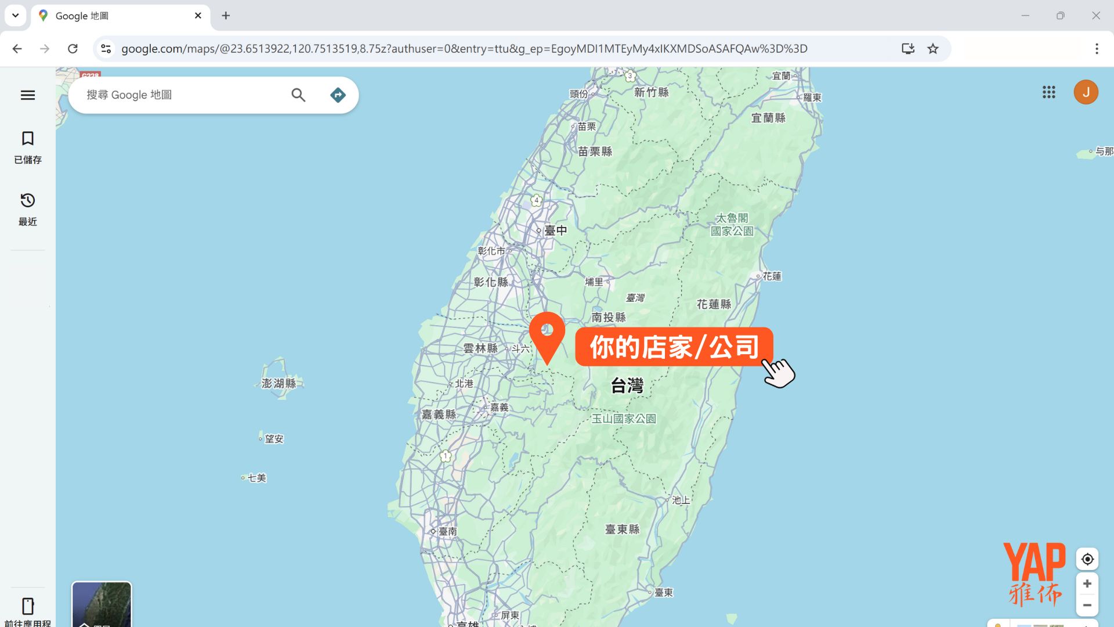Open the Google apps grid
This screenshot has width=1114, height=627.
[1048, 92]
